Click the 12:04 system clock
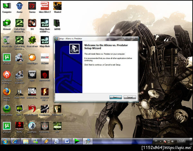Screen dimensions: 193x151 181,141
